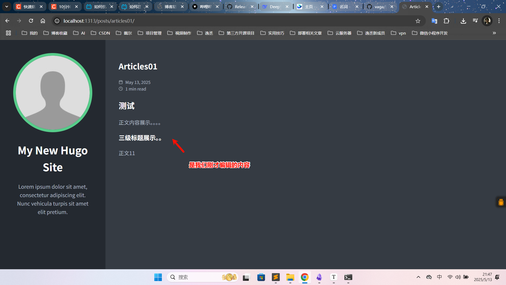Open the tab search dropdown arrow

point(7,7)
